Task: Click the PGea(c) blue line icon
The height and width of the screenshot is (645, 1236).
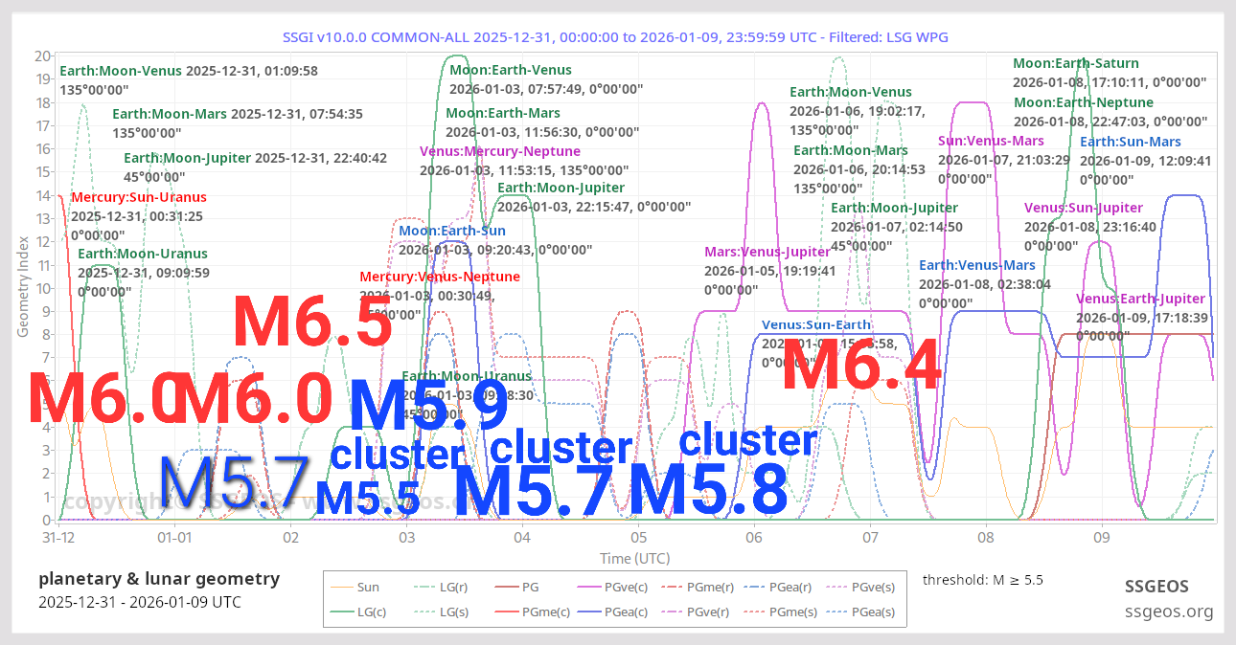Action: click(x=588, y=611)
